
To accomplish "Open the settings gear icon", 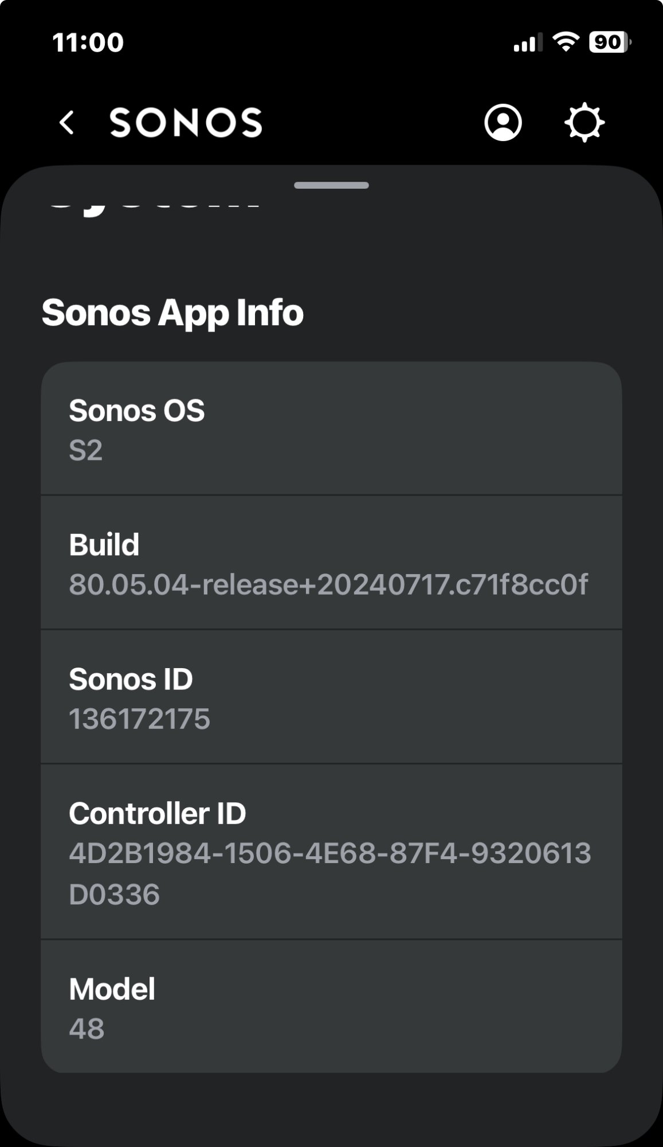I will (x=584, y=122).
